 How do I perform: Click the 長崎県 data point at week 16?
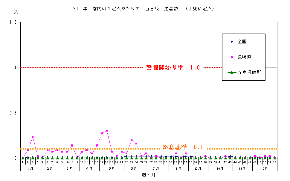point(97,145)
